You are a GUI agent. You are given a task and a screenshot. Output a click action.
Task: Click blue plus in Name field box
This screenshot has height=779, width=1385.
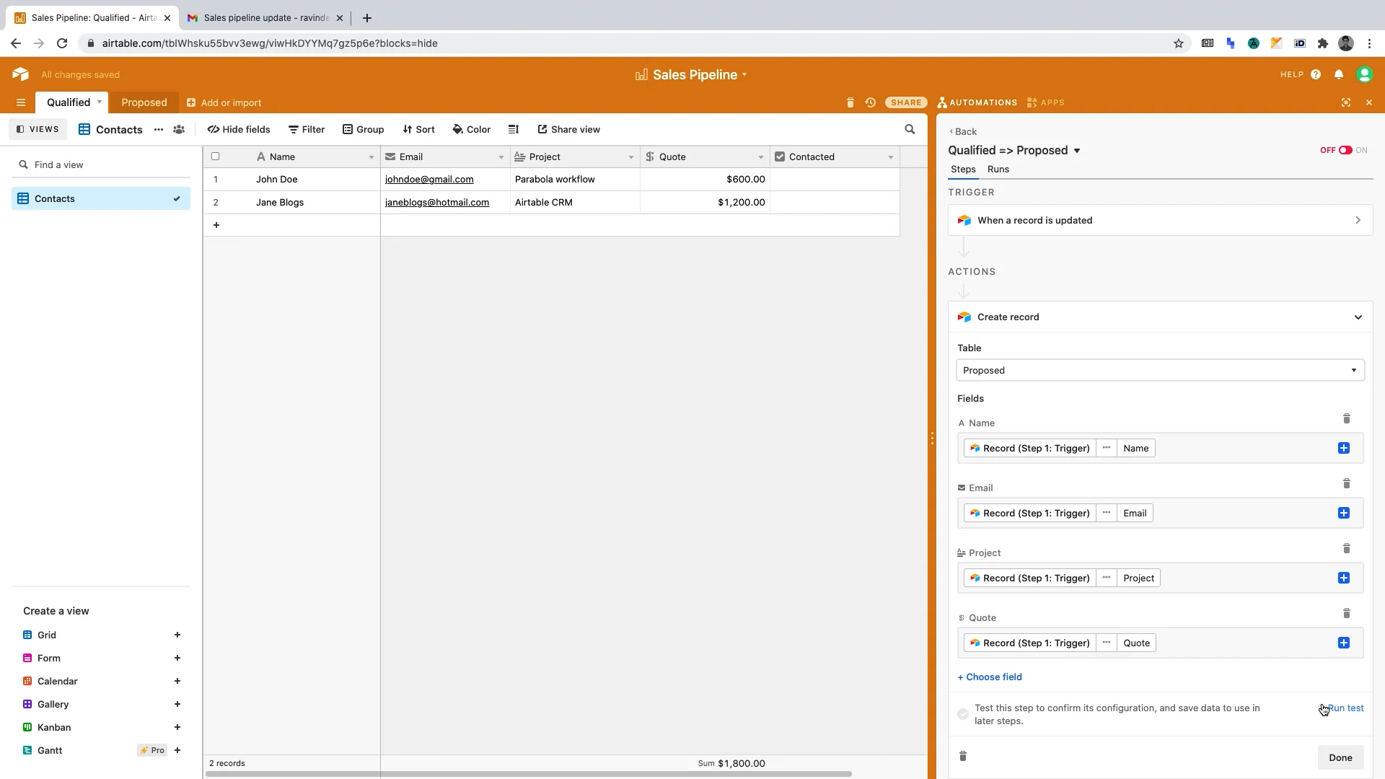point(1344,448)
